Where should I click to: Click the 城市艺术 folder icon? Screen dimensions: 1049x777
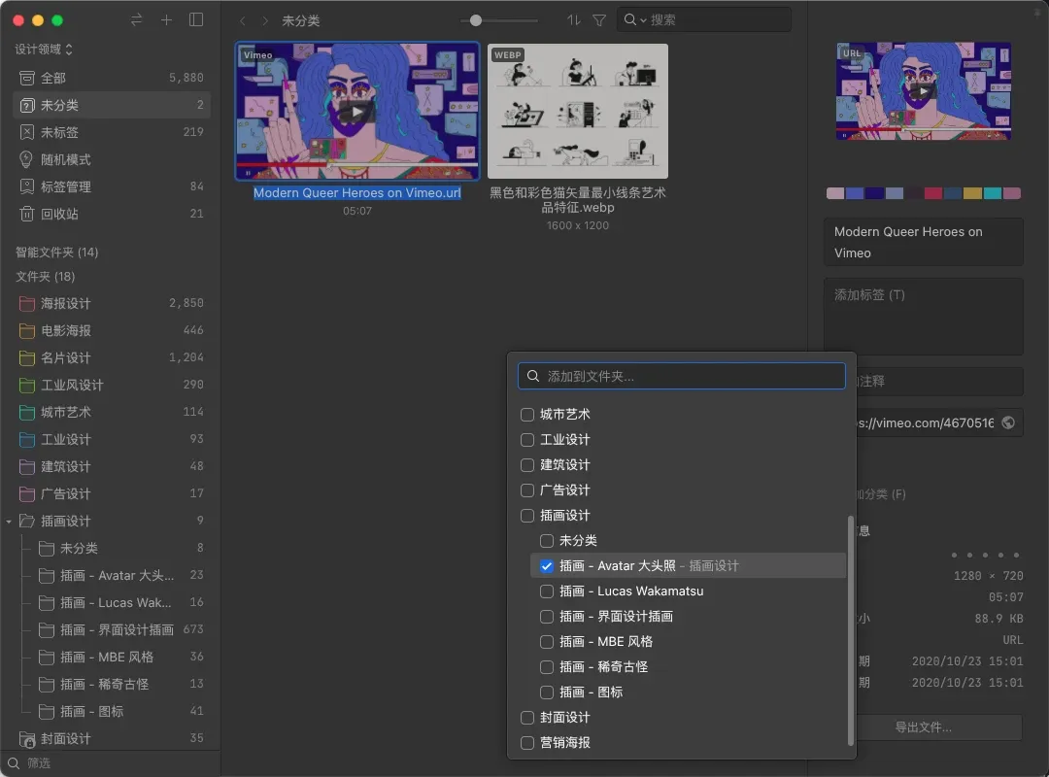[x=27, y=412]
